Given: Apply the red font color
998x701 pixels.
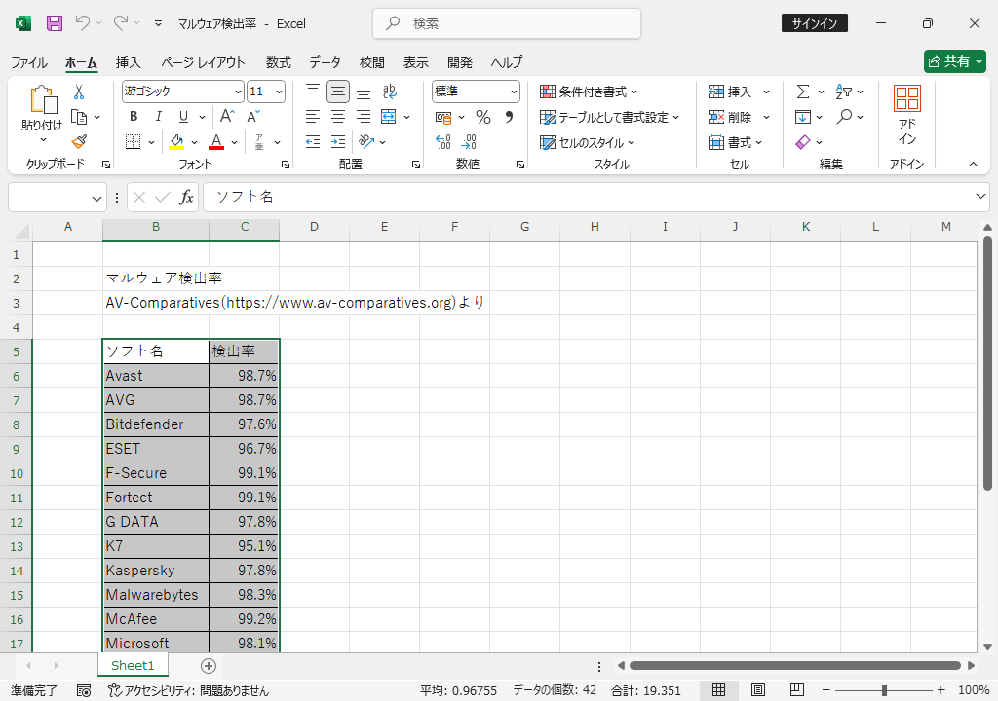Looking at the screenshot, I should point(216,142).
